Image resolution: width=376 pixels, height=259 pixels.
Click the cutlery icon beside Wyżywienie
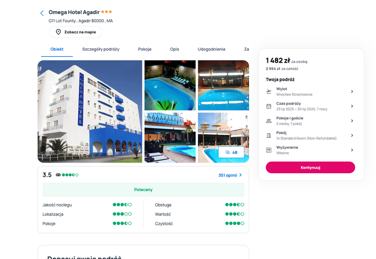tap(269, 150)
